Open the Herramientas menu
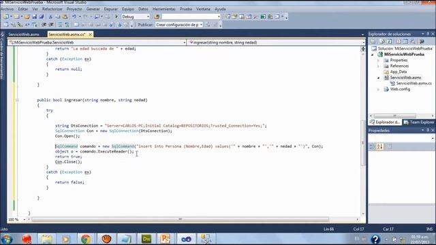 pyautogui.click(x=164, y=9)
